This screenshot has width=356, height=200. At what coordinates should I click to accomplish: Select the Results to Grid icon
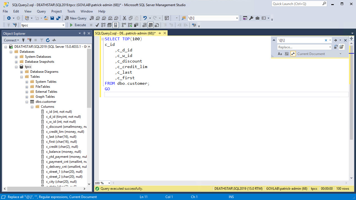151,25
